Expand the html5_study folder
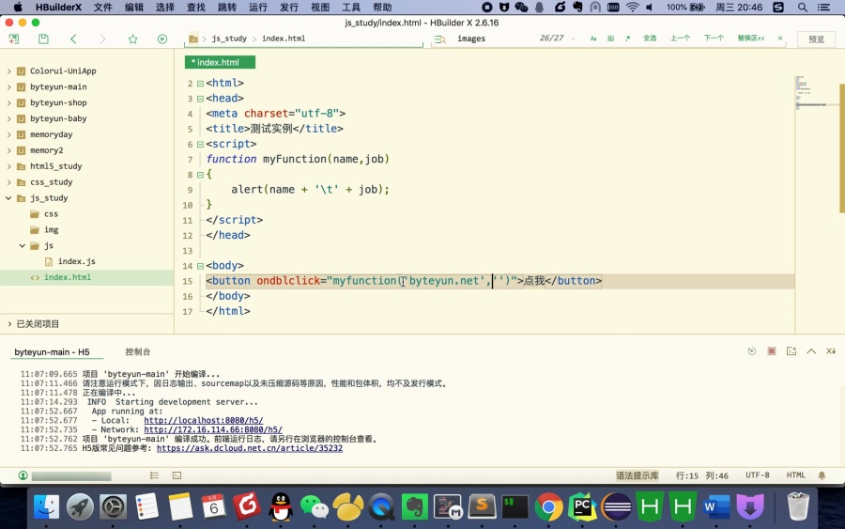Viewport: 845px width, 529px height. pos(9,166)
